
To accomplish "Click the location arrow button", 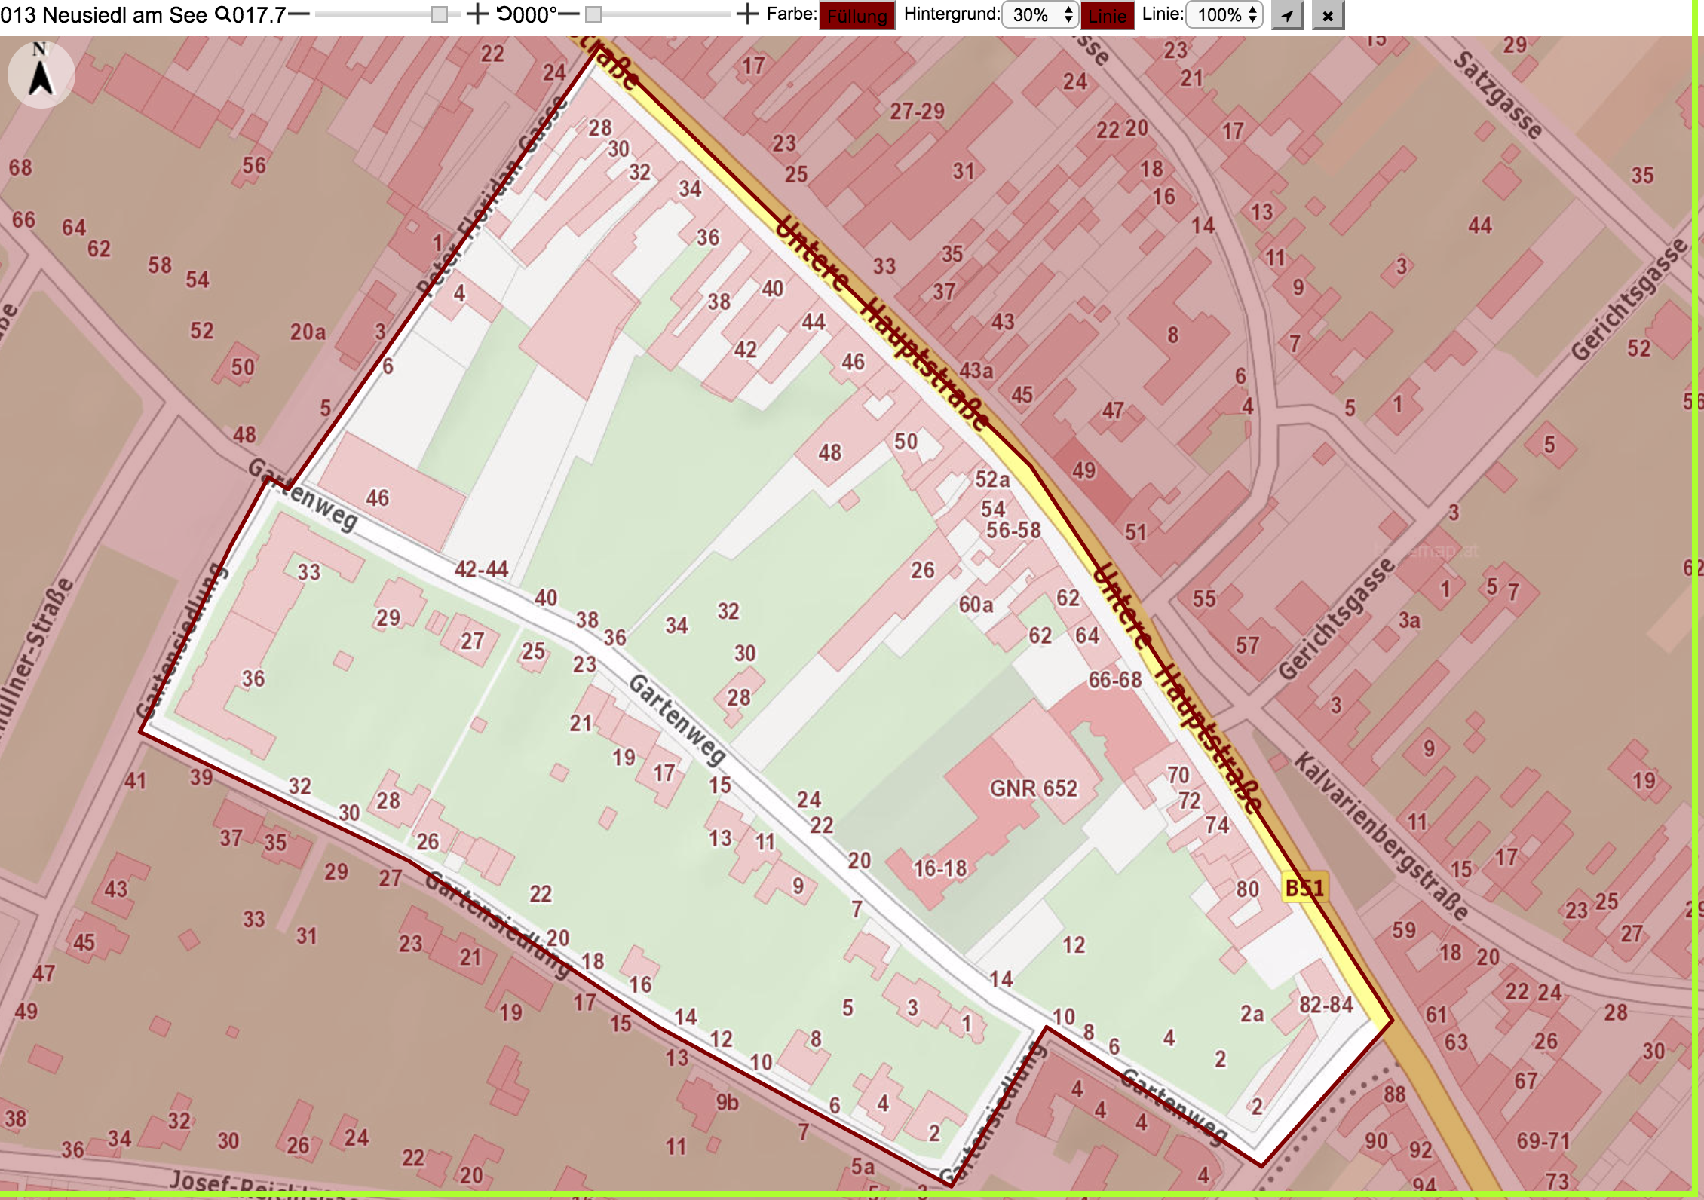I will tap(1288, 15).
